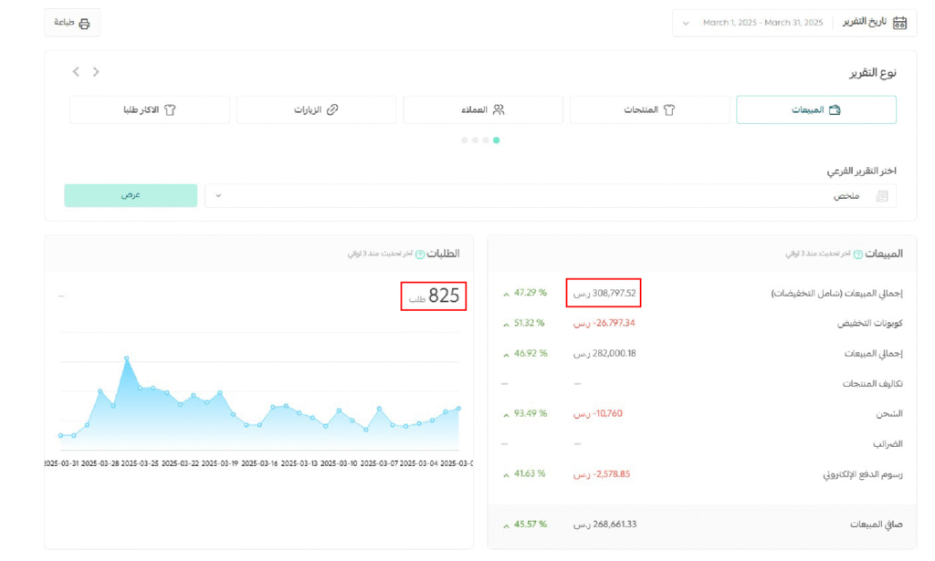This screenshot has width=935, height=561.
Task: Click the طباعة print button
Action: coord(72,24)
